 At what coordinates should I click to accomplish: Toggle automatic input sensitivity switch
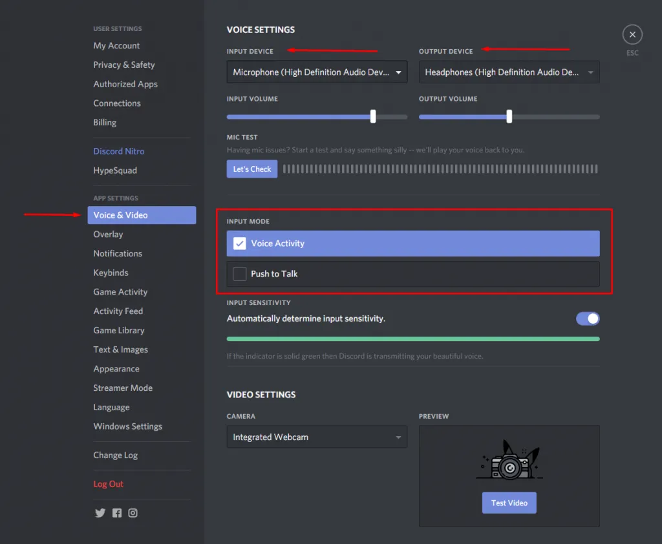[588, 319]
